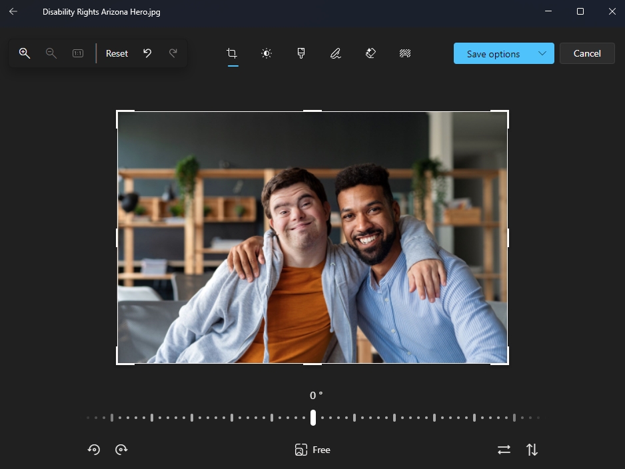
Task: Select the Markup pen tool
Action: (x=336, y=53)
